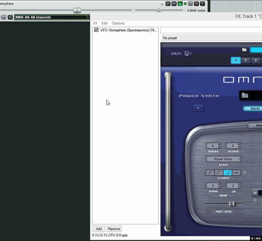Select the flat velocity curve
Image resolution: width=262 pixels, height=241 pixels.
click(x=236, y=172)
